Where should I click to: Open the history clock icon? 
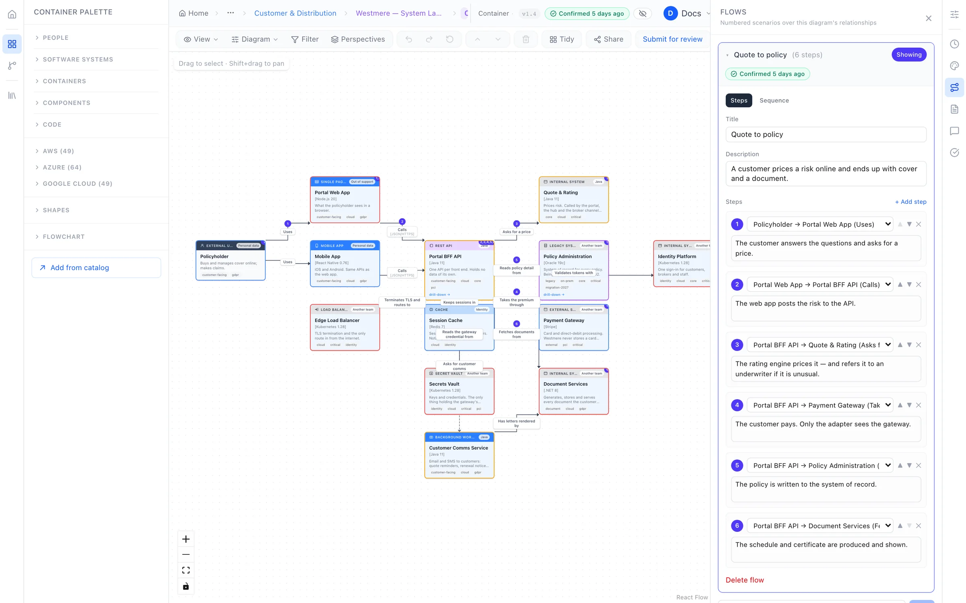(954, 44)
